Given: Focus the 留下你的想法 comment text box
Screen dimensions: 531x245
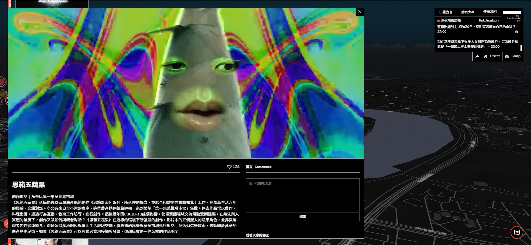Looking at the screenshot, I should (303, 195).
